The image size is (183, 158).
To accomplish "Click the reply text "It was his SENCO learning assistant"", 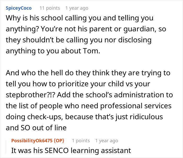I will pos(70,150).
